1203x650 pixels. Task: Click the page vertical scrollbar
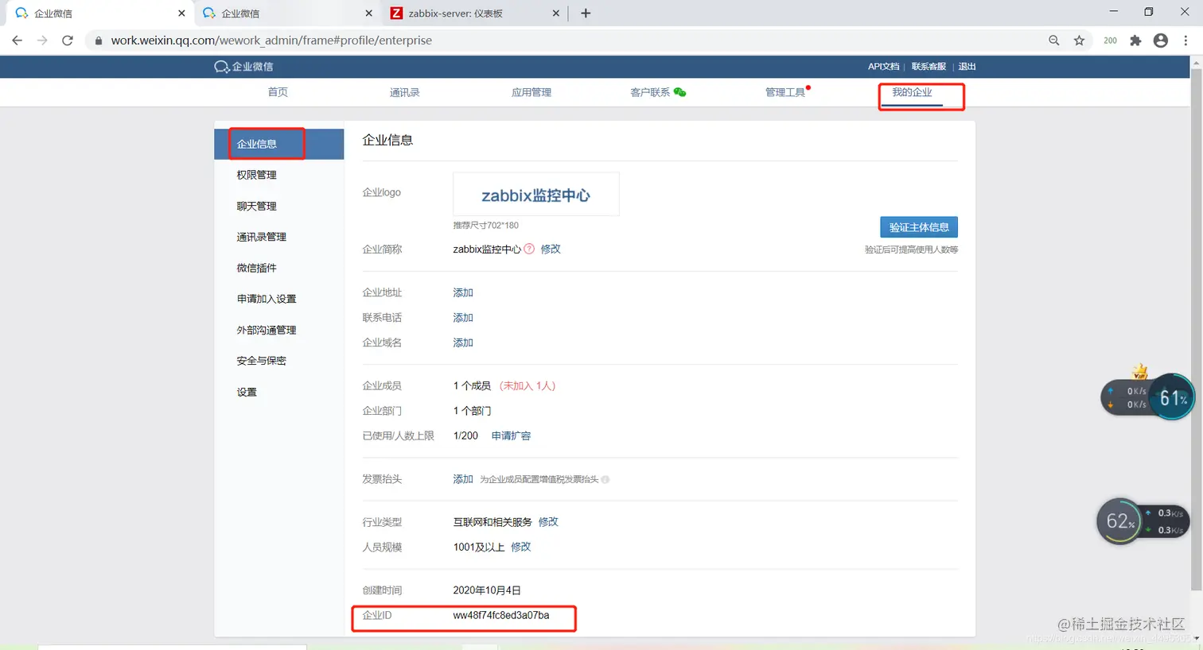1196,330
